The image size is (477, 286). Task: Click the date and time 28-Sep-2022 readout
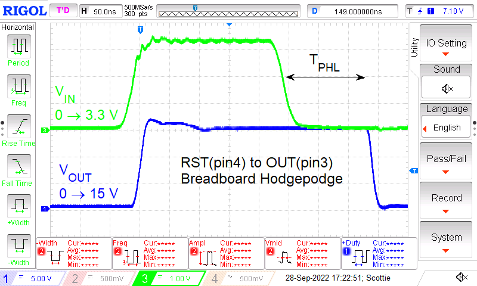(337, 278)
